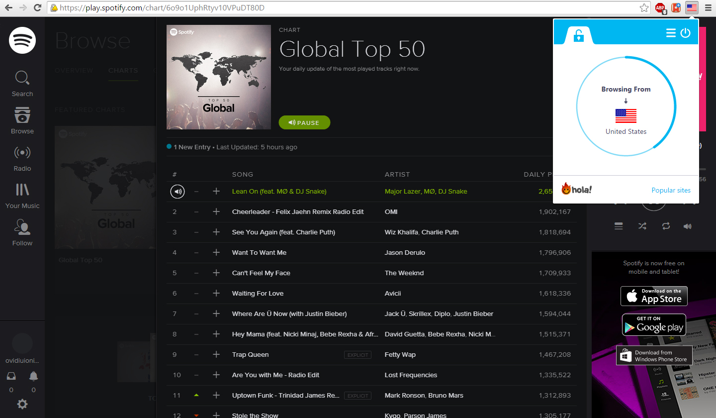
Task: Click the player volume speaker icon
Action: pos(687,226)
